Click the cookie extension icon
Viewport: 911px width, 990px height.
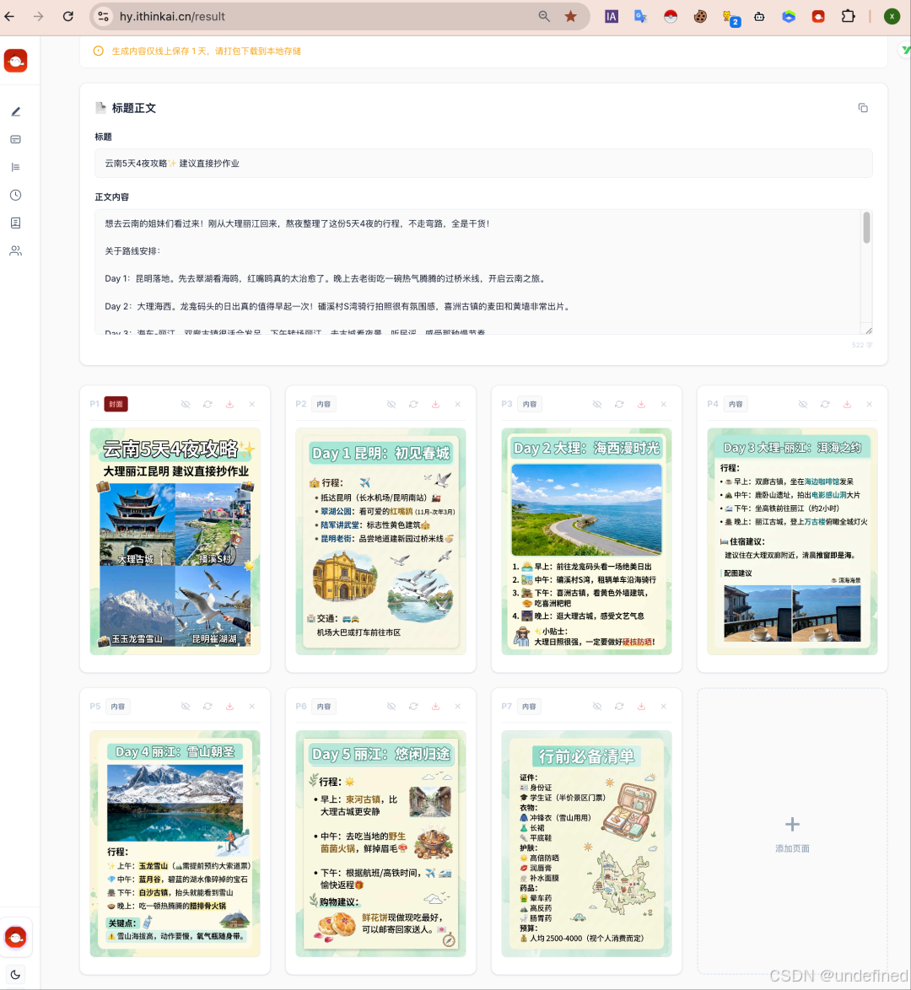(x=700, y=16)
